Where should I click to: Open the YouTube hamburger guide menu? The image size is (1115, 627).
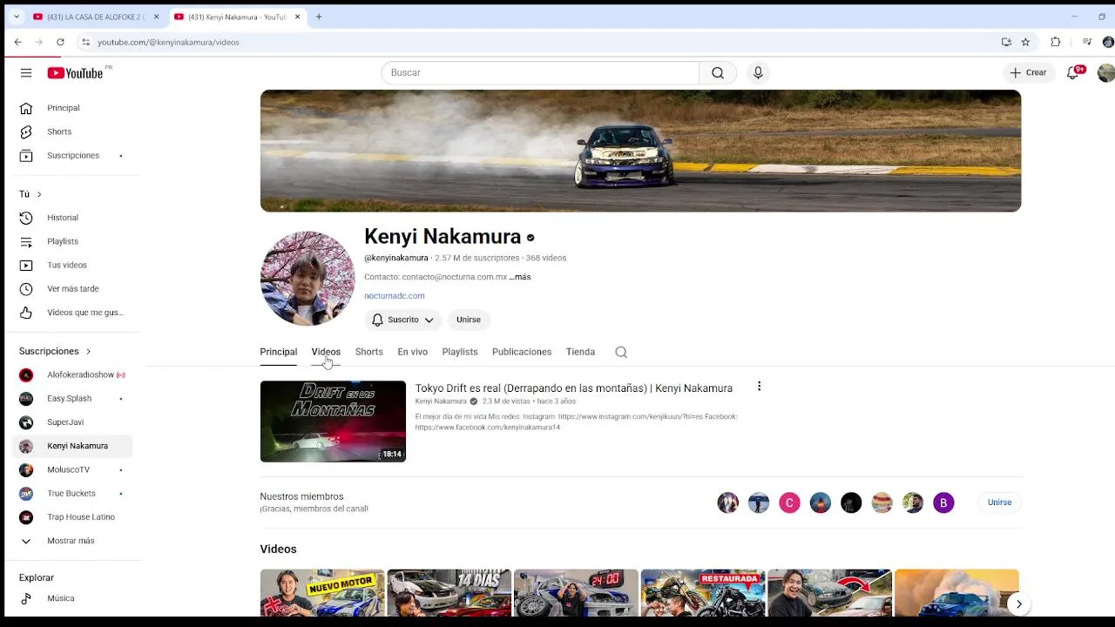click(x=26, y=73)
